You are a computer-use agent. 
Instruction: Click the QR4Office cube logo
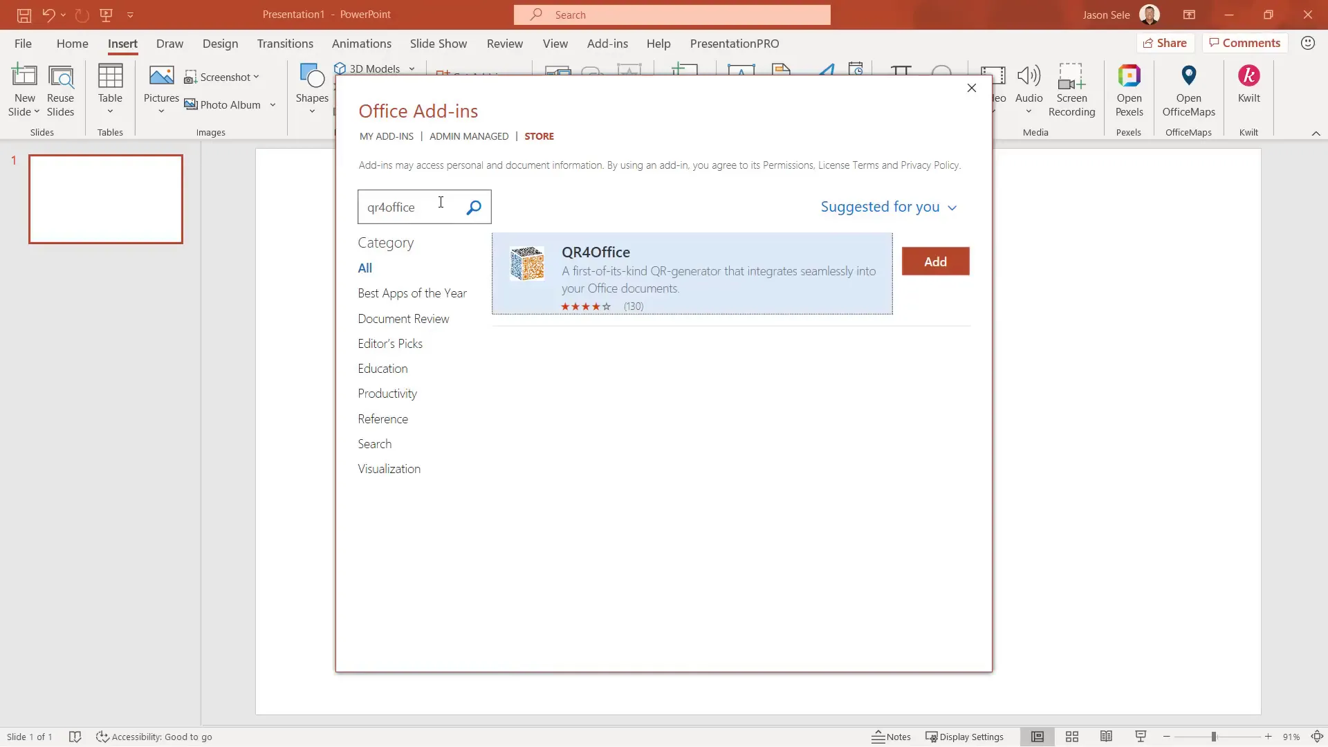coord(527,264)
